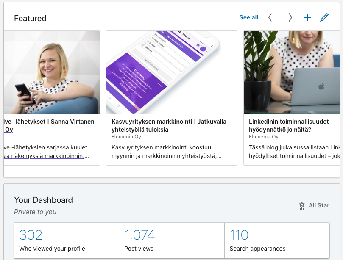Image resolution: width=343 pixels, height=260 pixels.
Task: Click the Tässä blogijulkaisussa description text
Action: tap(294, 152)
